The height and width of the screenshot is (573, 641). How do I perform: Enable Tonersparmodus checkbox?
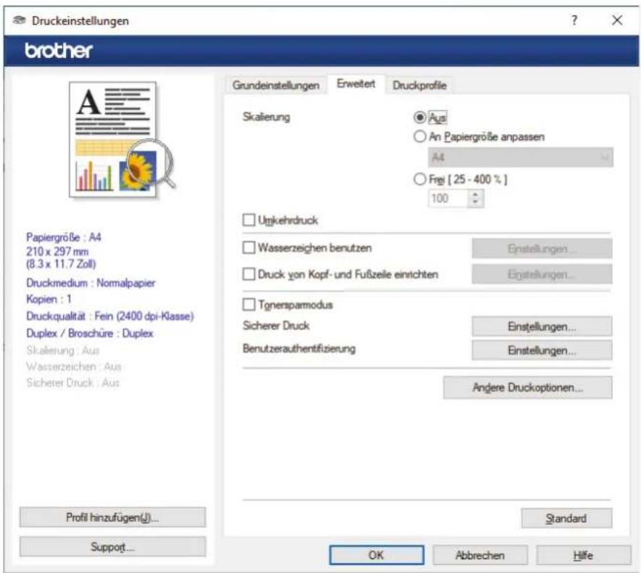pos(249,305)
